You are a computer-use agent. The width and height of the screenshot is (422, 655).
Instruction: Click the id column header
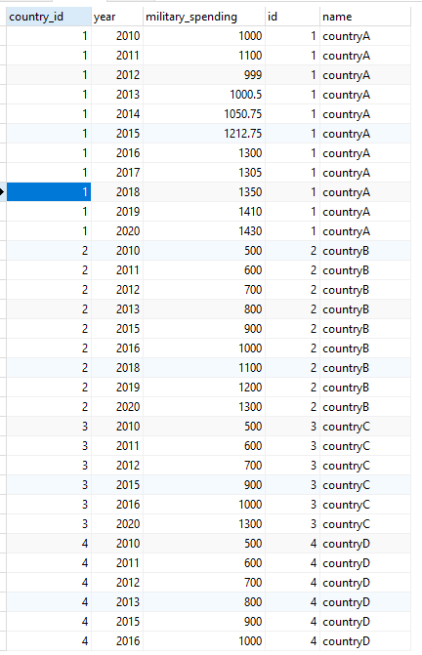tap(292, 17)
